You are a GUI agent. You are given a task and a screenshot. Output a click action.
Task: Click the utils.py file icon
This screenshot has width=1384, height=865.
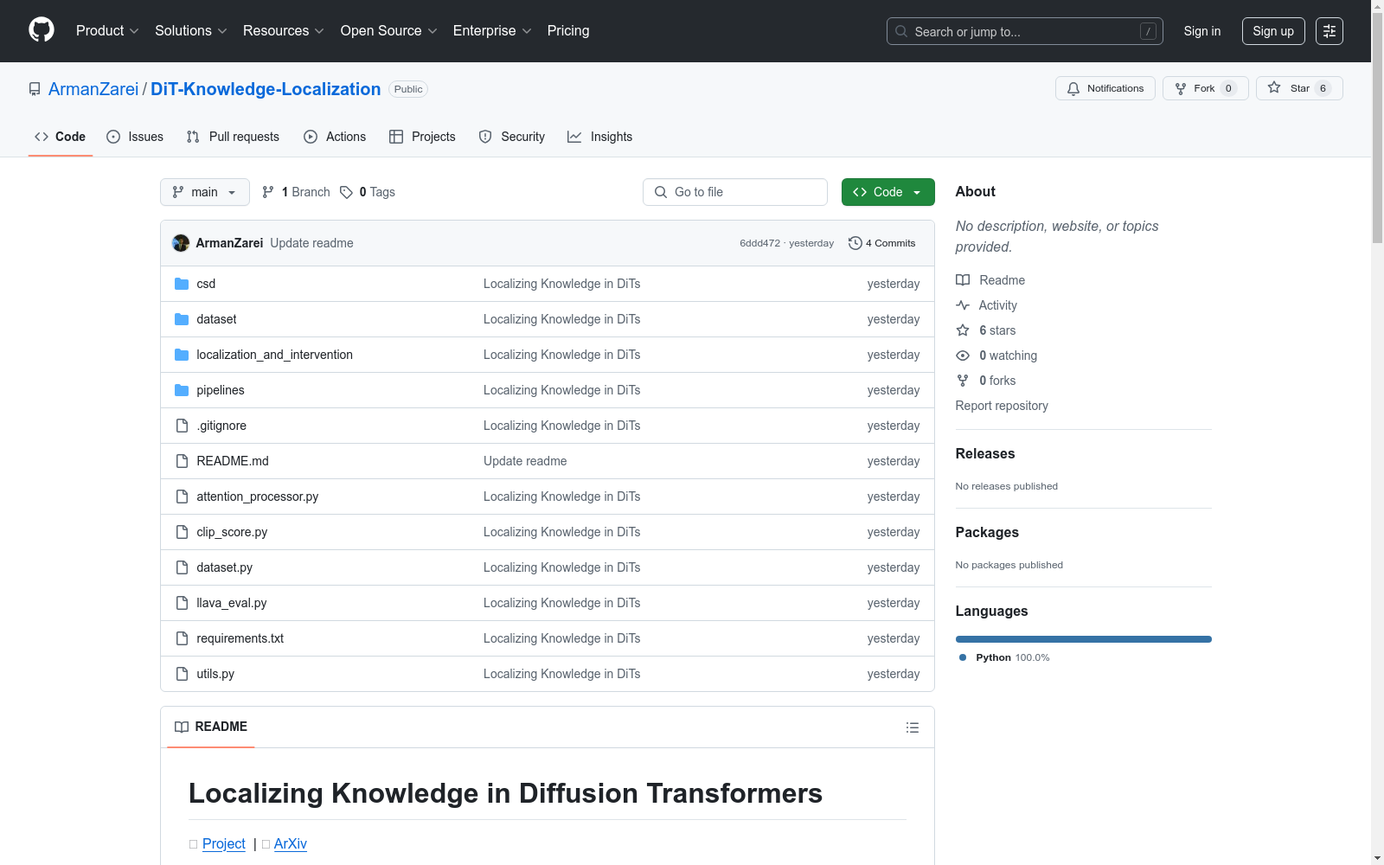182,674
